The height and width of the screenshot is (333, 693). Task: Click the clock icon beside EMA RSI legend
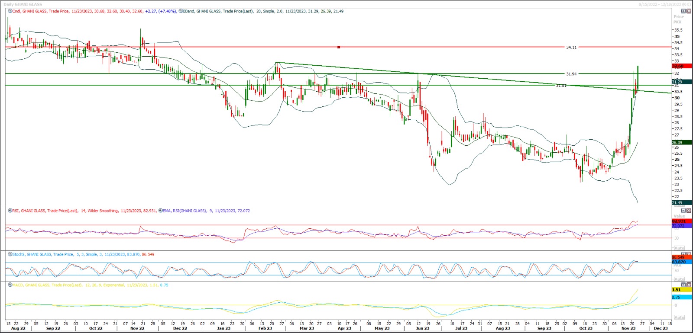161,211
